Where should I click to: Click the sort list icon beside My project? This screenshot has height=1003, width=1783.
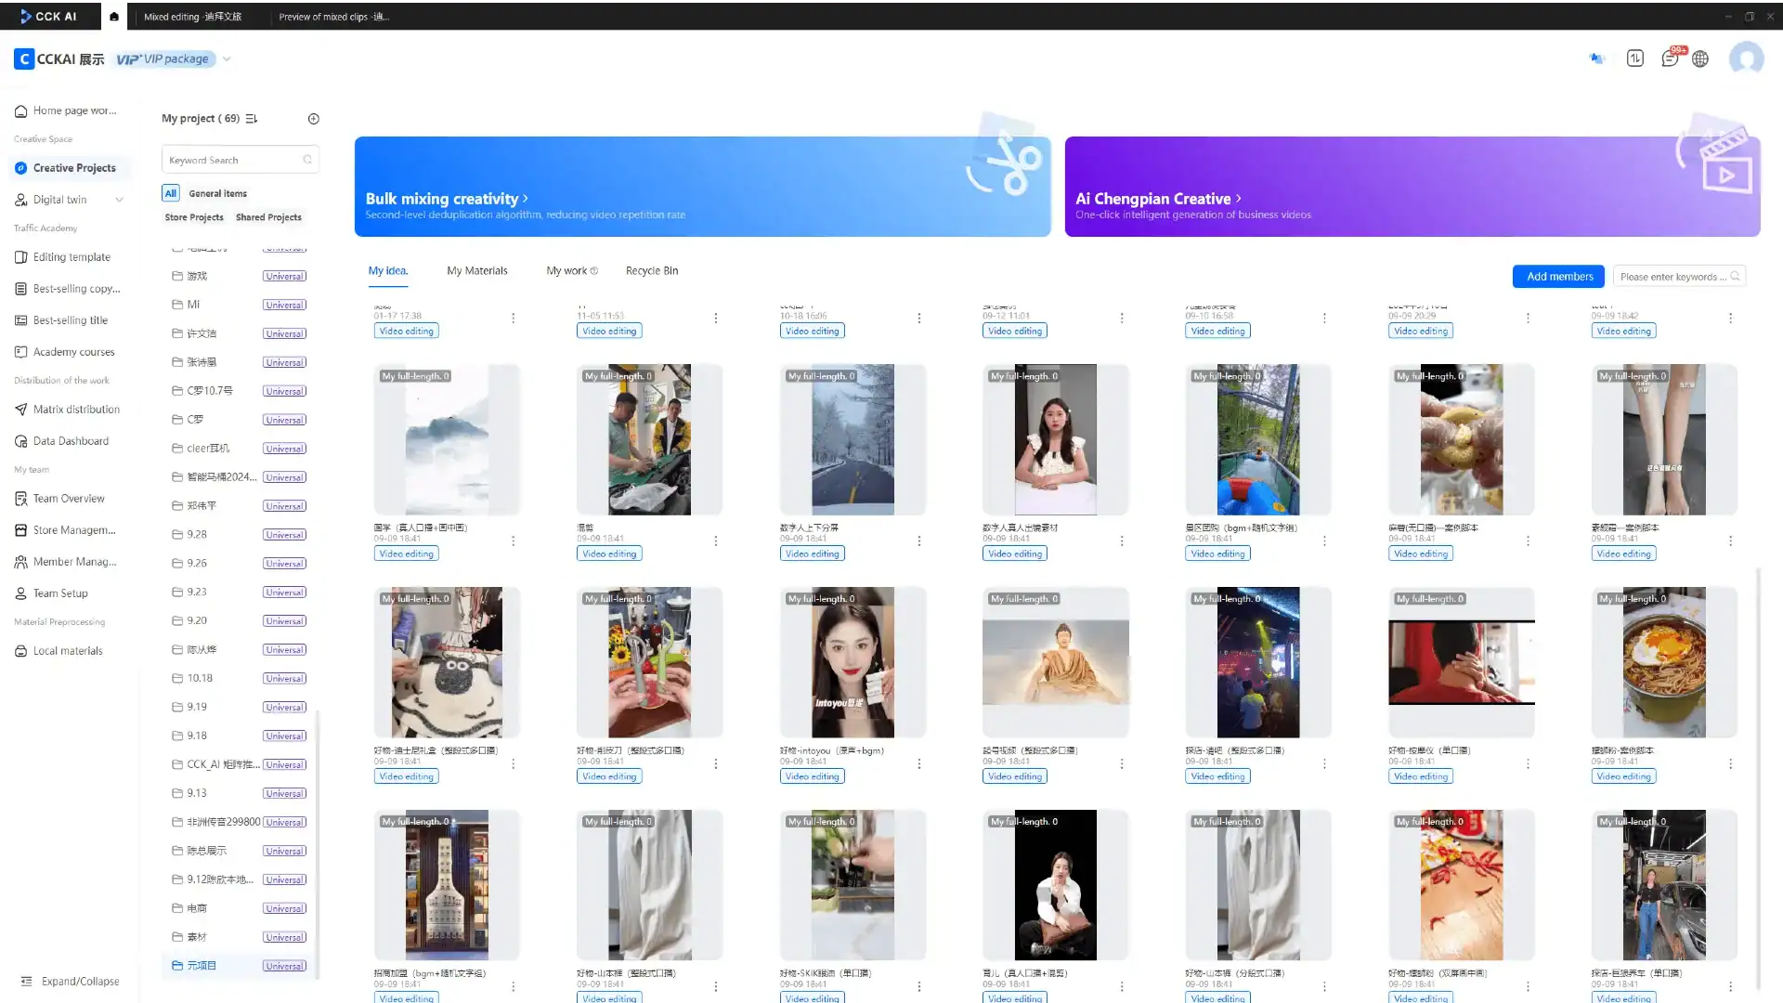[252, 119]
